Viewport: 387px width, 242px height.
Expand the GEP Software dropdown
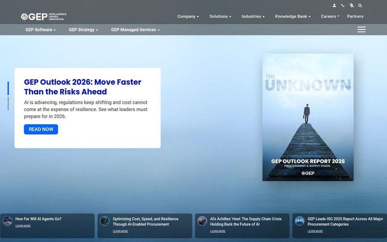pos(41,30)
